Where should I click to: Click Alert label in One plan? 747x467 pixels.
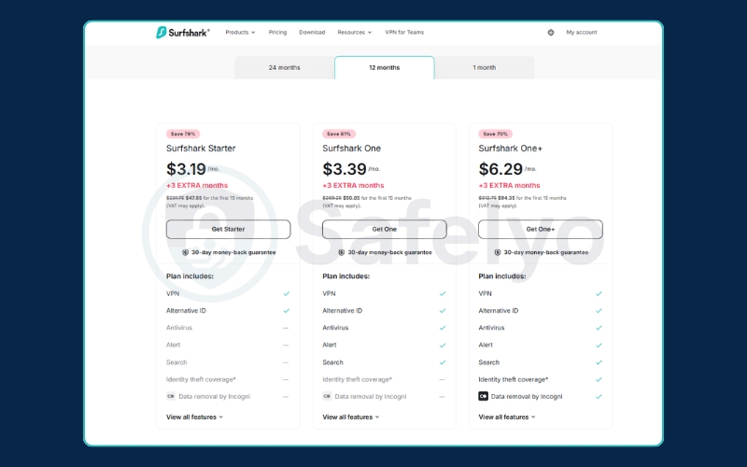click(330, 345)
